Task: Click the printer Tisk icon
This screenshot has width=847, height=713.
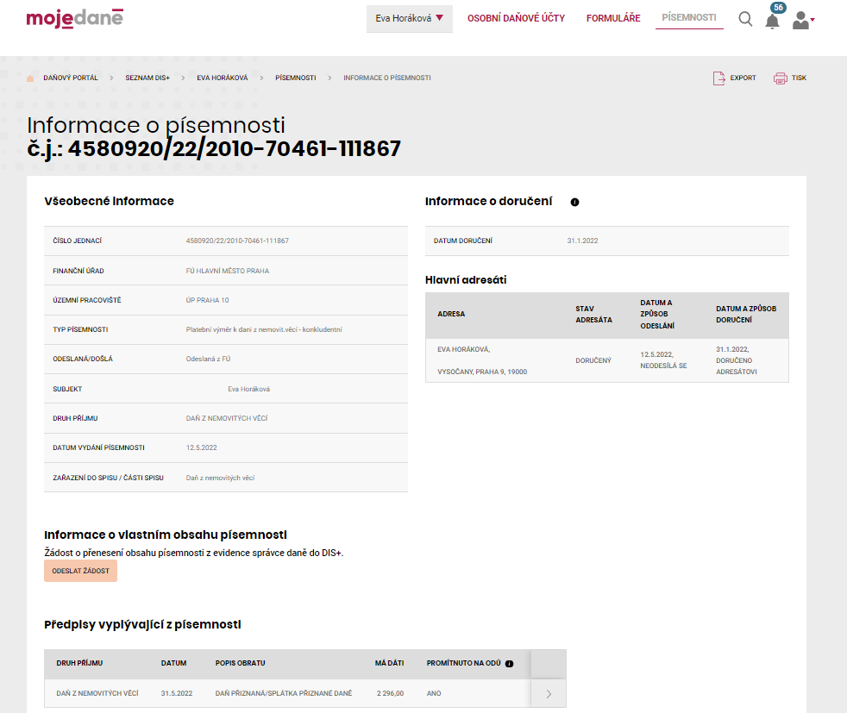Action: (781, 78)
